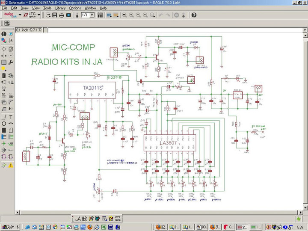
Task: Open the Help question mark icon
Action: click(194, 15)
